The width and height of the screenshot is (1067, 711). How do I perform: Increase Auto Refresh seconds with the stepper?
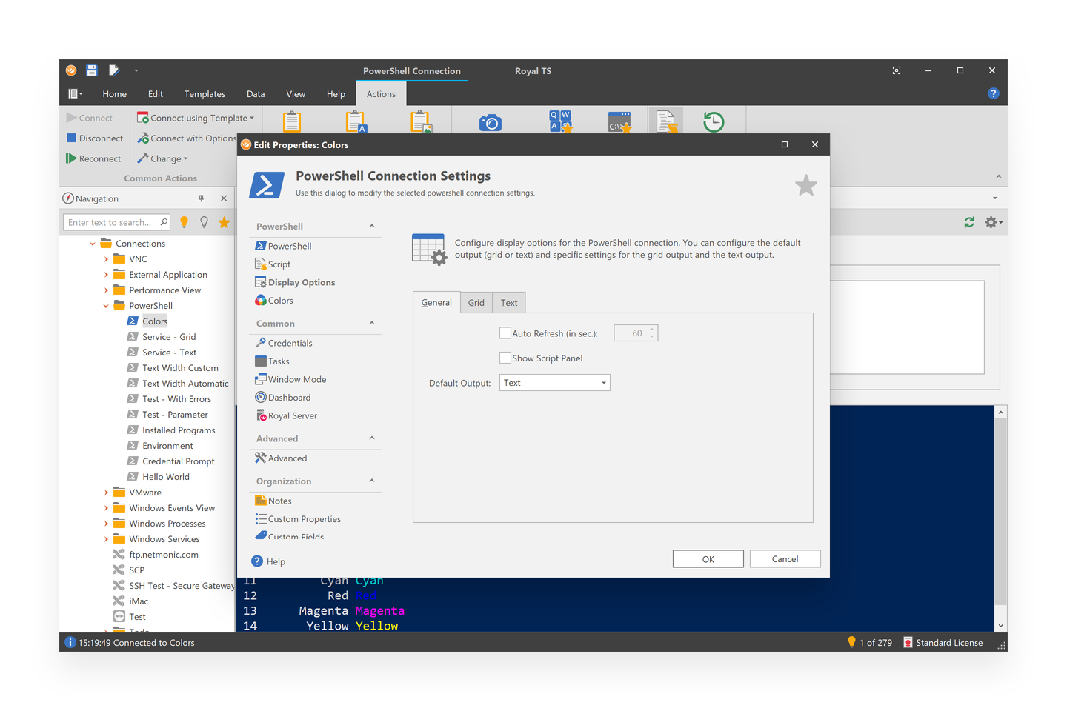[x=651, y=329]
